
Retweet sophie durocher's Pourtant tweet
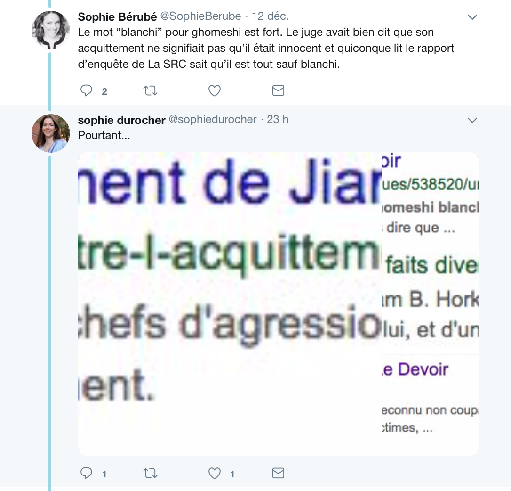pyautogui.click(x=151, y=473)
